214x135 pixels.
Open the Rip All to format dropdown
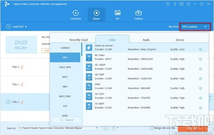[195, 26]
